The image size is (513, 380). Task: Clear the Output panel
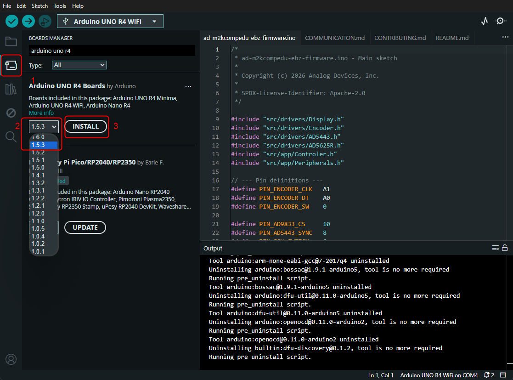pos(496,248)
